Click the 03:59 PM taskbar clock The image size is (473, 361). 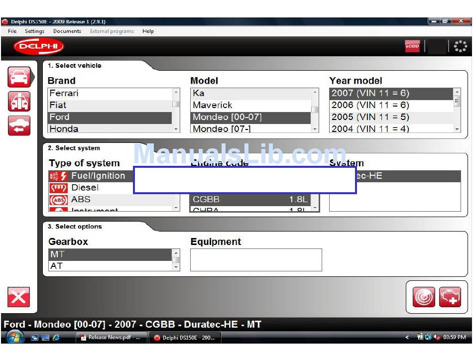tap(454, 337)
